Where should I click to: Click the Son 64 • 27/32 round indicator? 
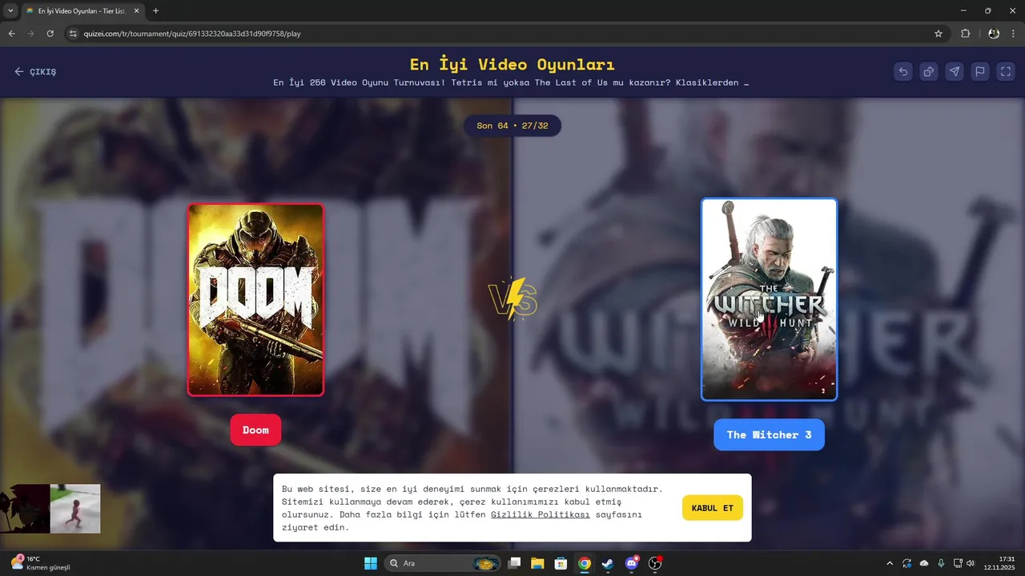tap(512, 126)
